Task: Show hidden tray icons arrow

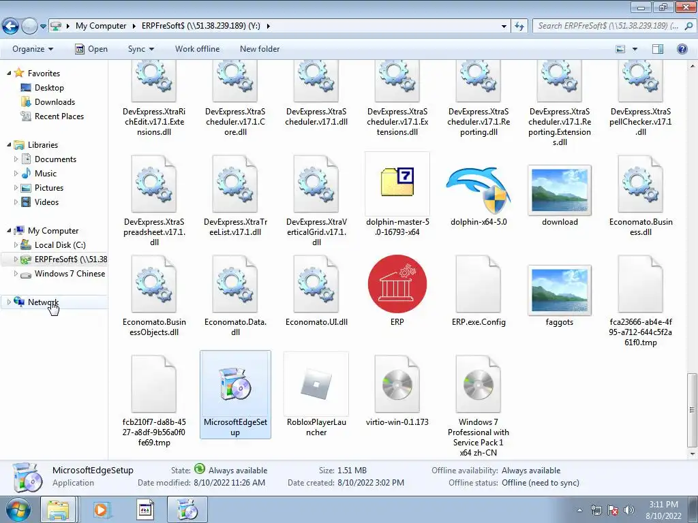Action: pyautogui.click(x=579, y=510)
